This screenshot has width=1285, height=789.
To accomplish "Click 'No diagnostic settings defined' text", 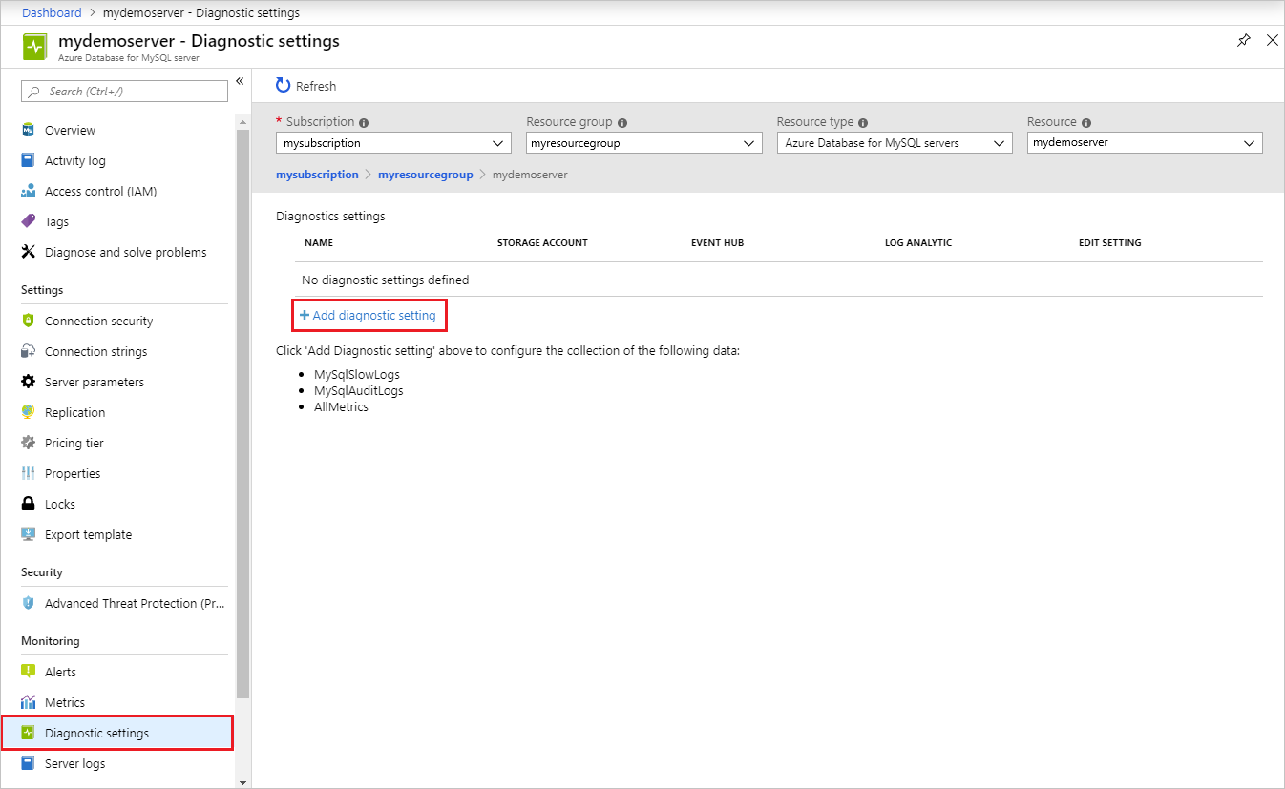I will 385,280.
